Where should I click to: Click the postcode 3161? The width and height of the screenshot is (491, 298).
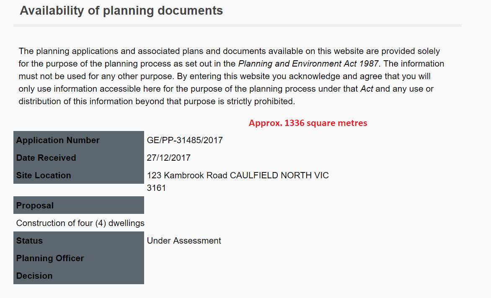pyautogui.click(x=156, y=188)
